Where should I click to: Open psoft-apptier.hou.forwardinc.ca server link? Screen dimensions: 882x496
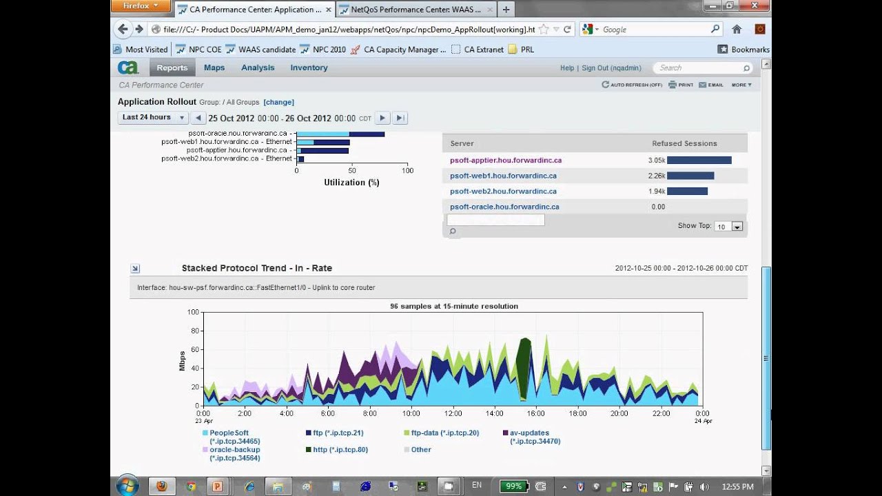[x=506, y=160]
